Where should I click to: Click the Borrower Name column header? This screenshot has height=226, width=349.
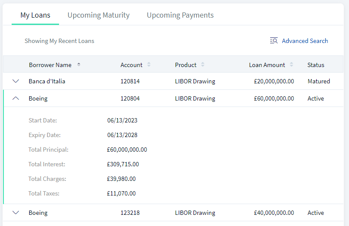pos(50,65)
